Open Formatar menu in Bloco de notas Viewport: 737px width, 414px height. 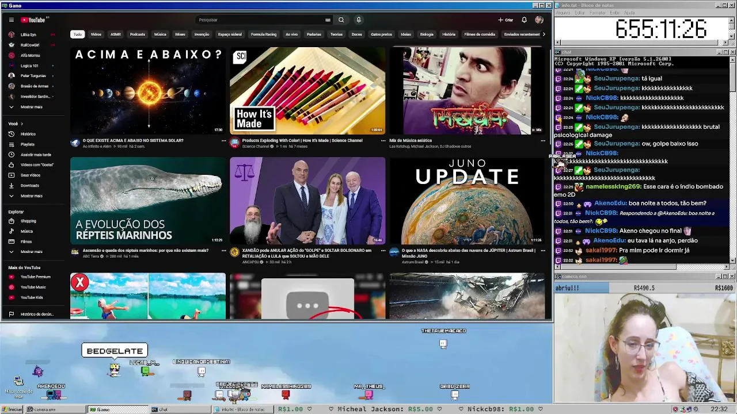(598, 13)
